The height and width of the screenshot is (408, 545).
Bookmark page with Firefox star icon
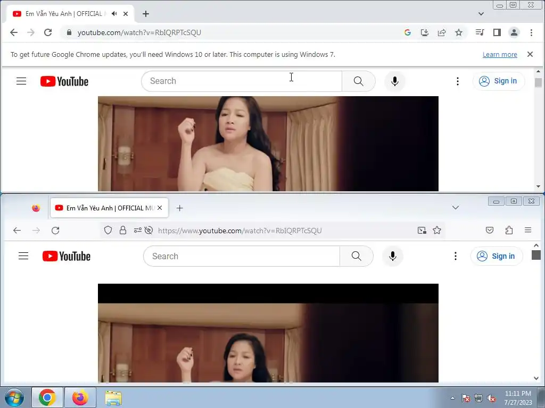(x=437, y=231)
